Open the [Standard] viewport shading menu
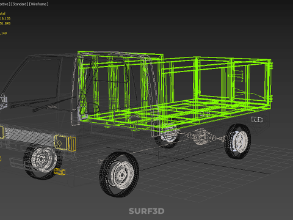The height and width of the screenshot is (220, 293). (x=20, y=4)
